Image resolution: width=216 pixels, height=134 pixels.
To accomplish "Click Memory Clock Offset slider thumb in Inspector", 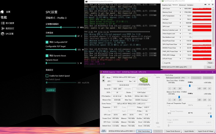I will [179, 97].
